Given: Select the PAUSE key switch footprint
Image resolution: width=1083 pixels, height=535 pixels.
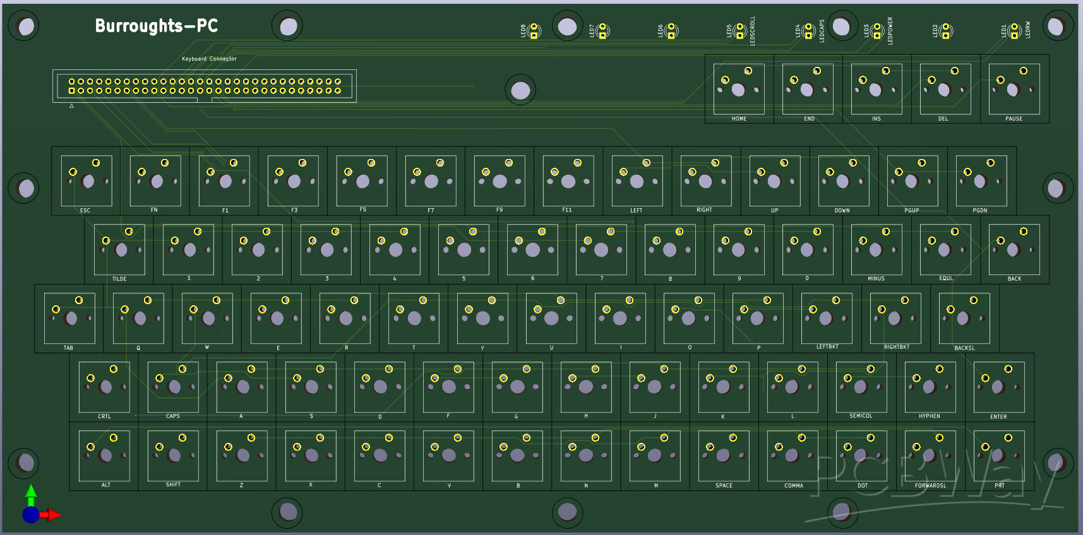Looking at the screenshot, I should (1014, 89).
